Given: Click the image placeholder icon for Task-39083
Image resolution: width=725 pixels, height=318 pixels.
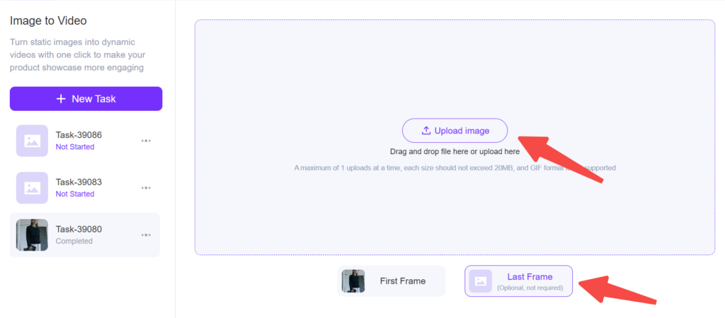Looking at the screenshot, I should click(32, 187).
